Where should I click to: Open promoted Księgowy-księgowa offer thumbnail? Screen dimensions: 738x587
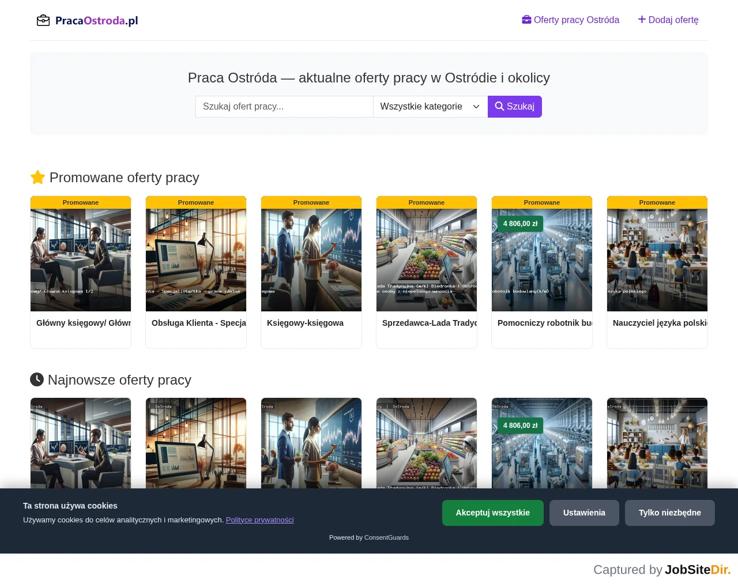(x=311, y=260)
